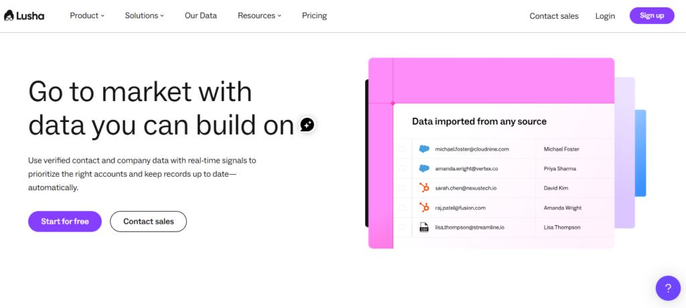Click Contact sales in the top navigation
The height and width of the screenshot is (308, 686).
click(554, 16)
